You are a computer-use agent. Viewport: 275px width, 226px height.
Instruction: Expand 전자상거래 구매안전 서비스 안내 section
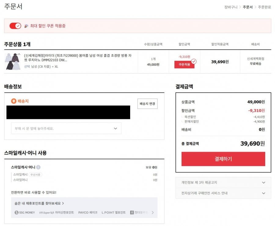(x=223, y=193)
